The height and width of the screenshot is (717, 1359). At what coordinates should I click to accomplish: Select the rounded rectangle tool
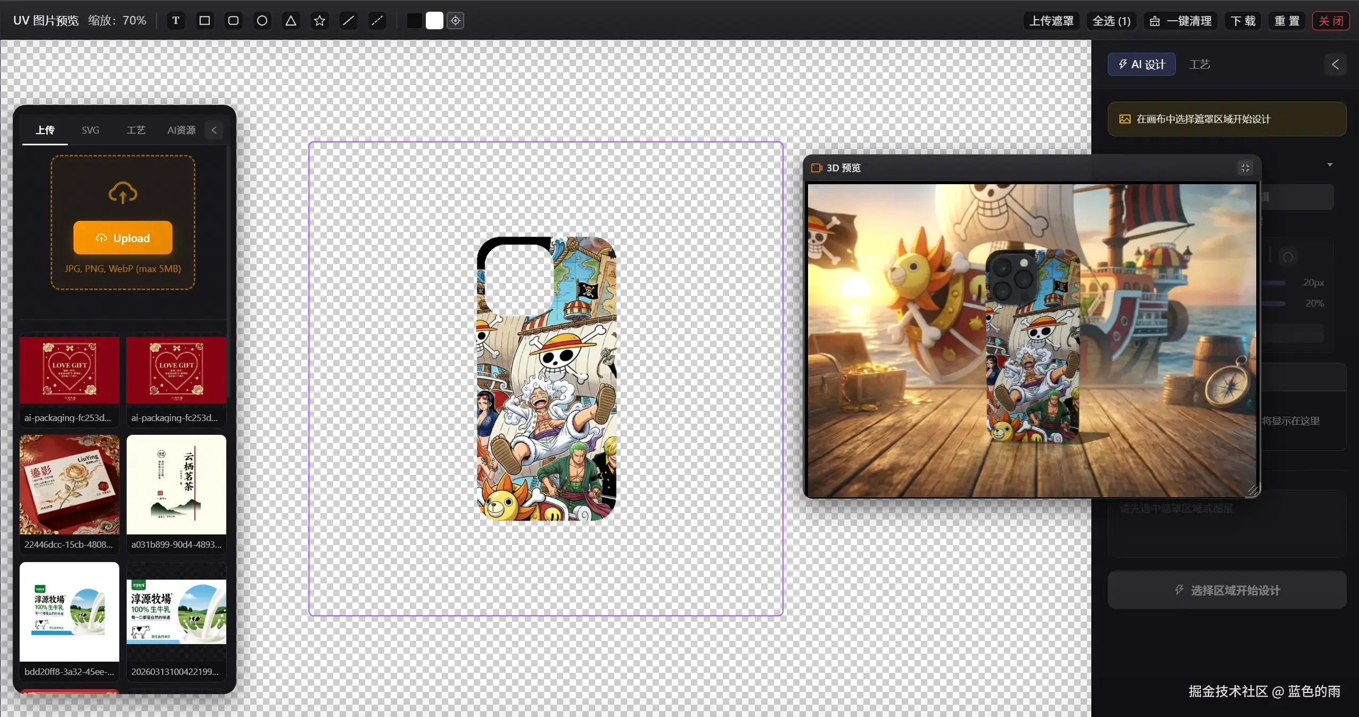(233, 21)
